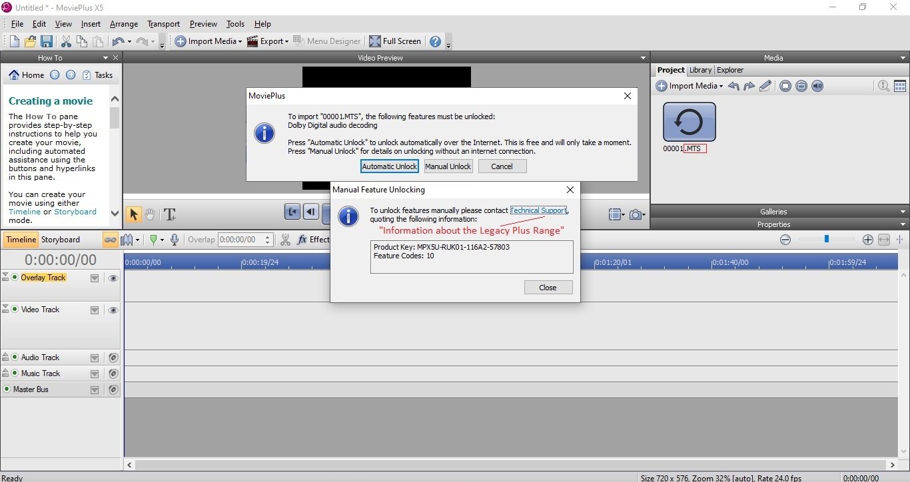Rotate media right in Media pane
910x482 pixels.
pos(749,86)
